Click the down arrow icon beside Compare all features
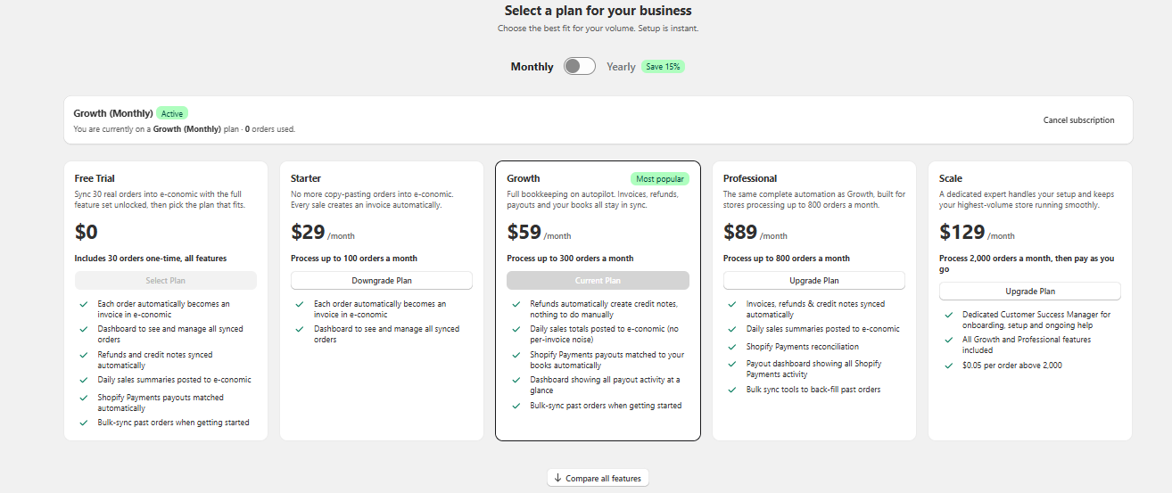1172x493 pixels. [557, 478]
